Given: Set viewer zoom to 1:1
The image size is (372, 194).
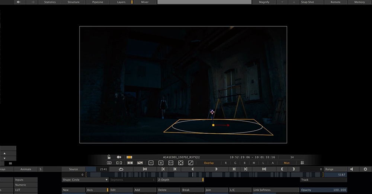Looking at the screenshot, I should 171,163.
